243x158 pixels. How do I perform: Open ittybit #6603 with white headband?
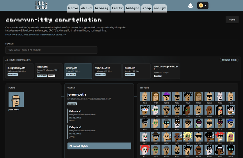tap(220, 150)
